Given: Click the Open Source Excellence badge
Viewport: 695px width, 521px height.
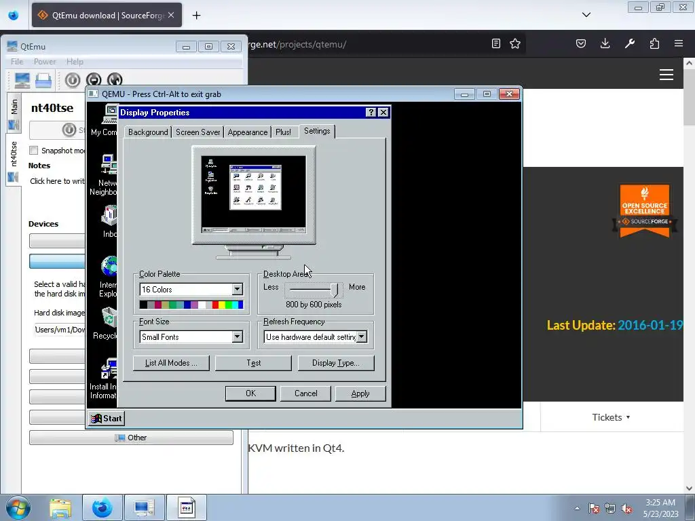Looking at the screenshot, I should tap(645, 211).
